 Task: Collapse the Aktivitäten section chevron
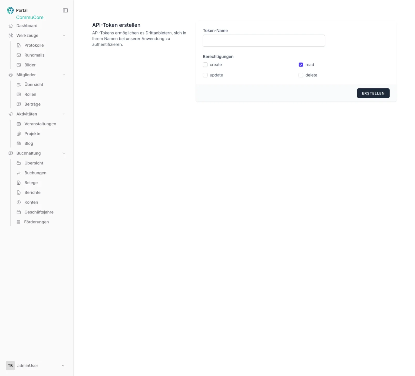pyautogui.click(x=64, y=114)
